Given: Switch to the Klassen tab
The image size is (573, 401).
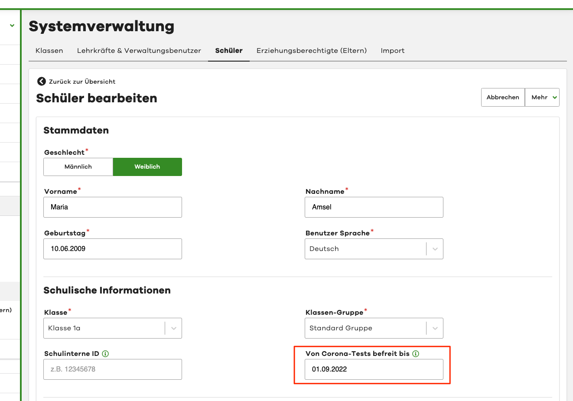Looking at the screenshot, I should [49, 51].
